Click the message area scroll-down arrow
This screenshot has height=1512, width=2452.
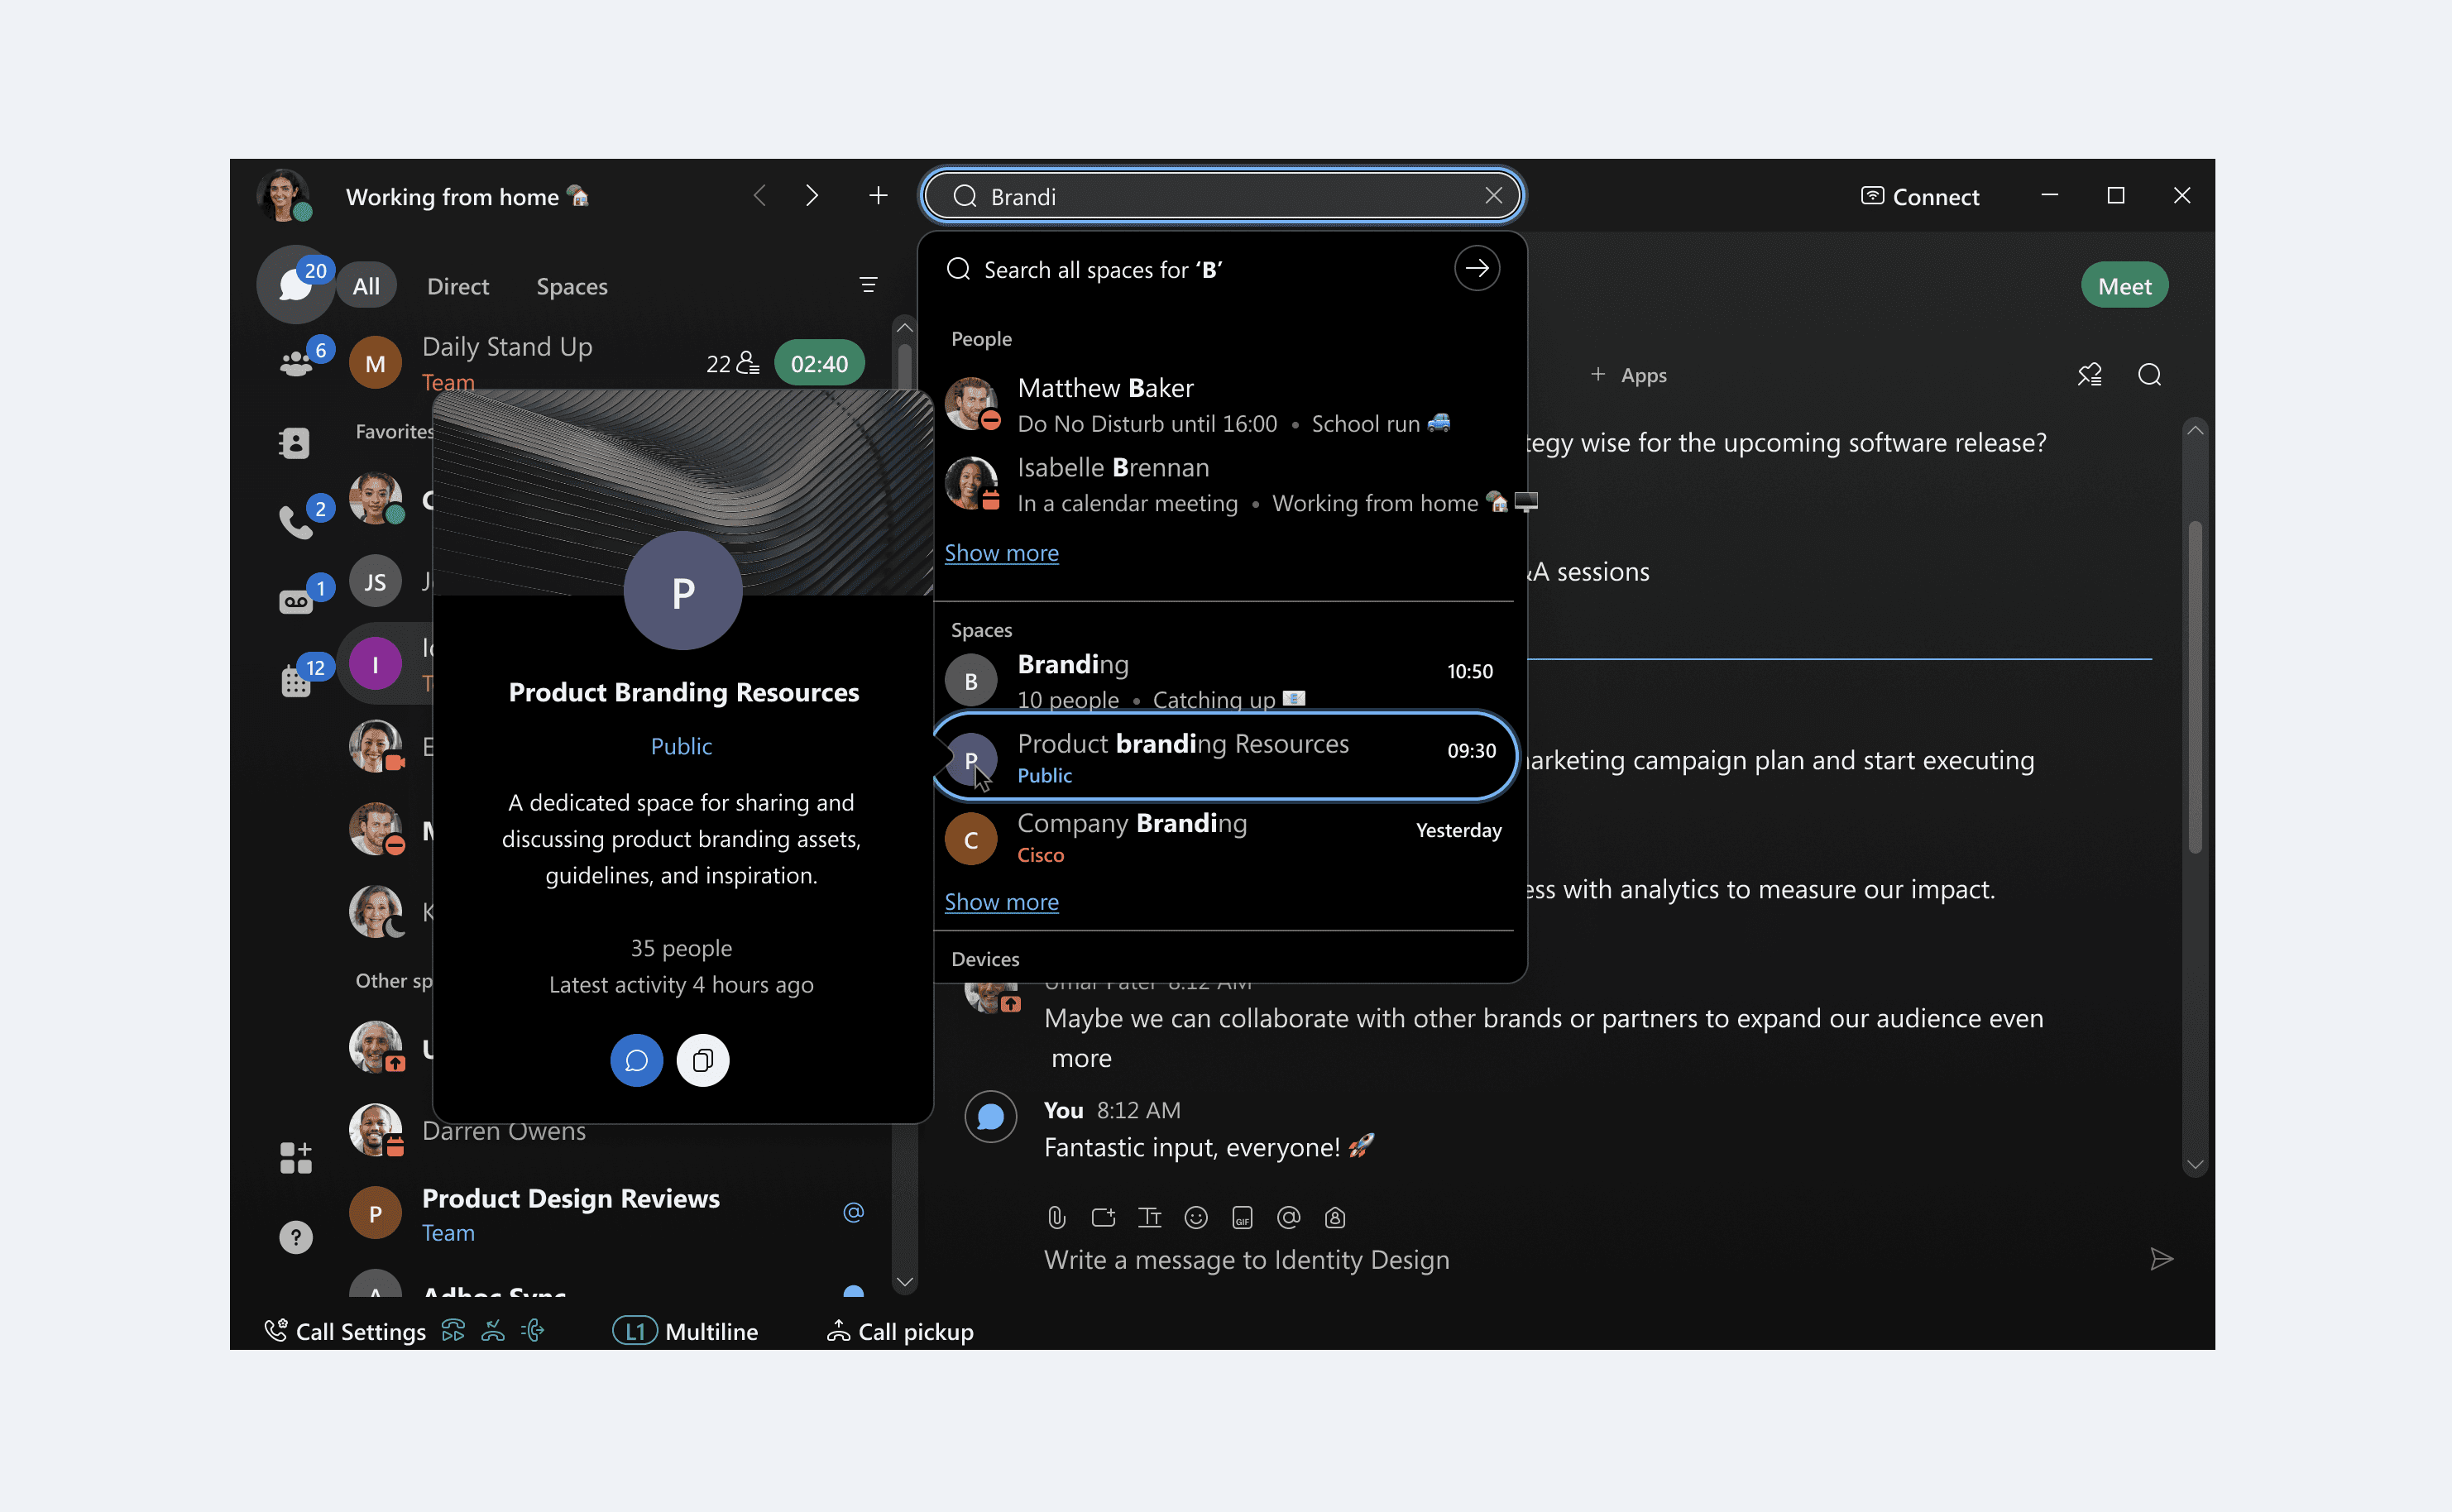coord(2195,1165)
